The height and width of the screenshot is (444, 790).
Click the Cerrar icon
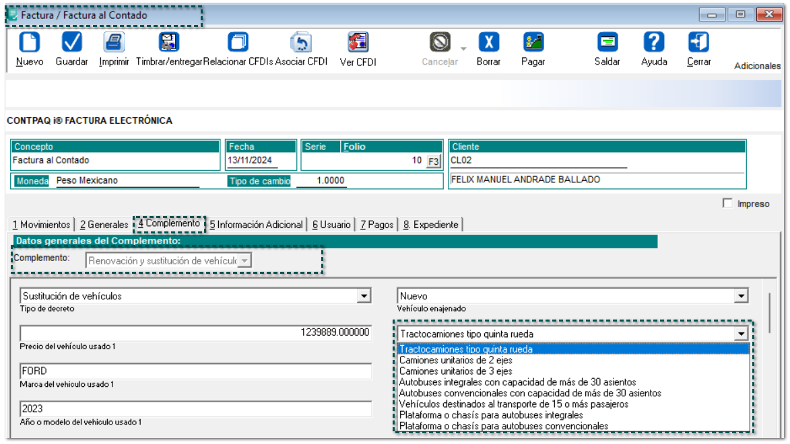[699, 42]
